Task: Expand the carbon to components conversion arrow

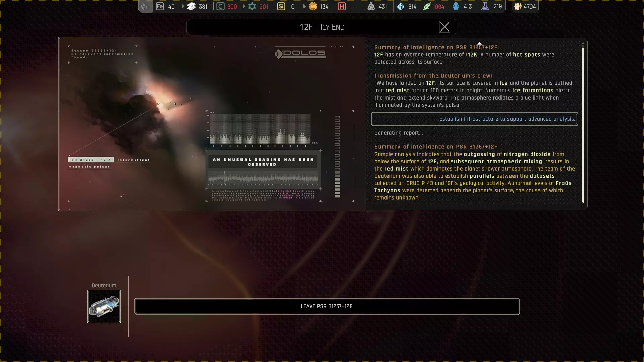Action: (244, 6)
